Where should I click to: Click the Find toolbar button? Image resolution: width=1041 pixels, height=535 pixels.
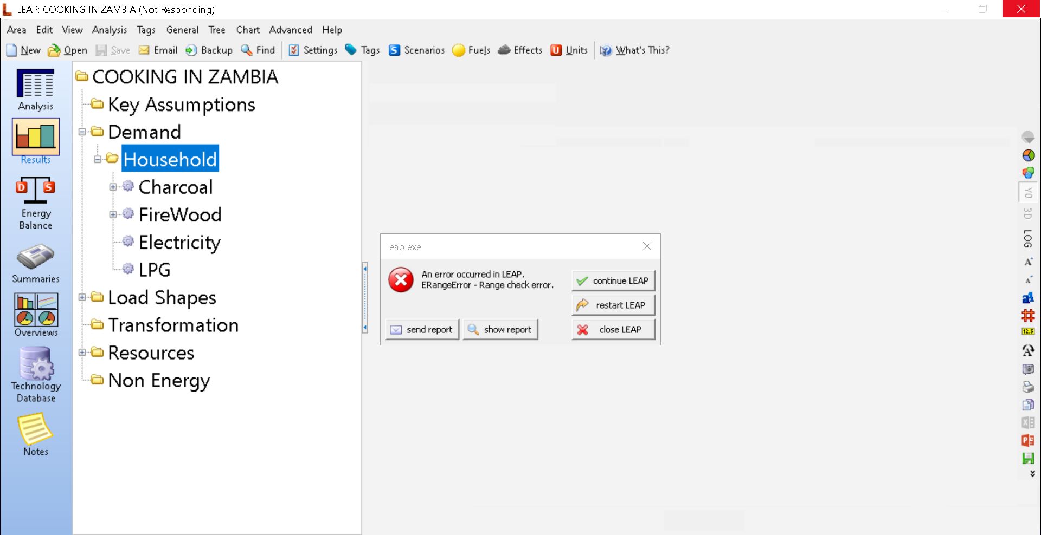(x=259, y=50)
